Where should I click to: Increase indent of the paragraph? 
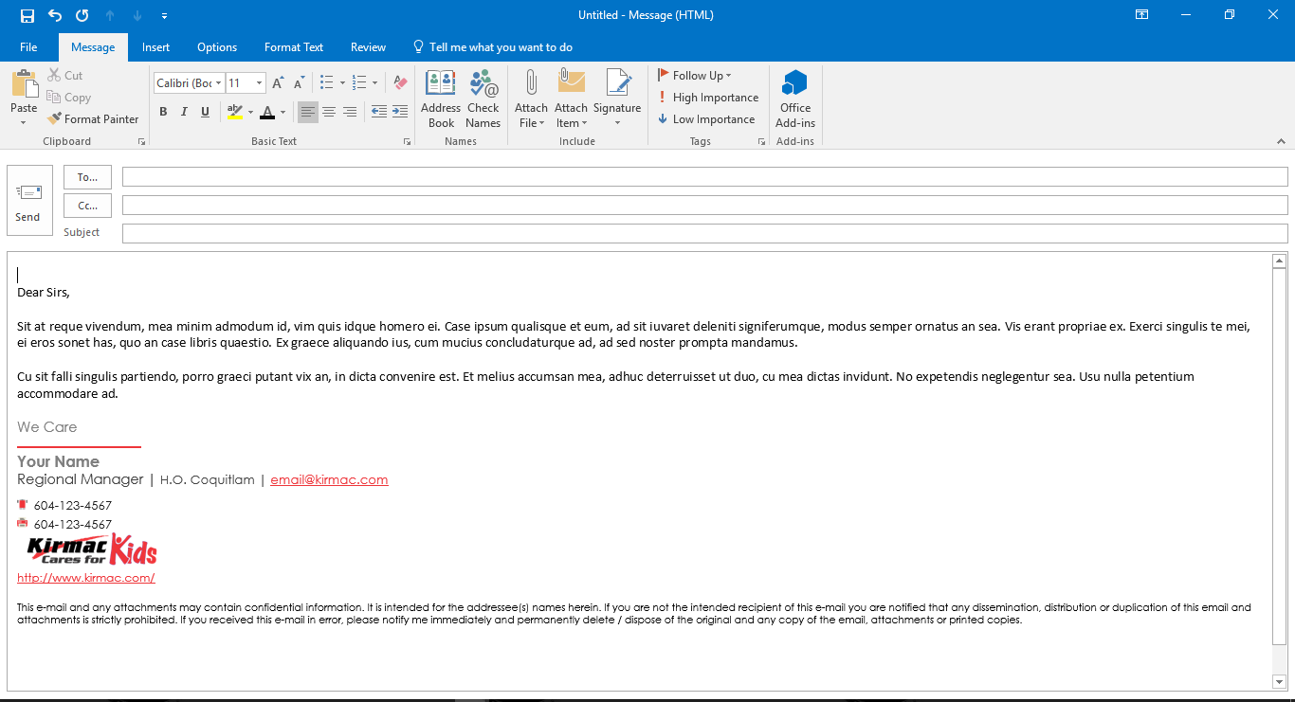399,112
